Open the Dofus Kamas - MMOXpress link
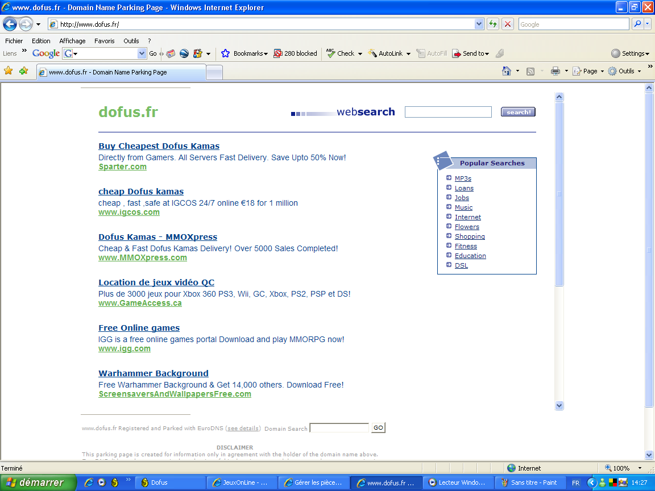The height and width of the screenshot is (491, 655). pyautogui.click(x=158, y=237)
